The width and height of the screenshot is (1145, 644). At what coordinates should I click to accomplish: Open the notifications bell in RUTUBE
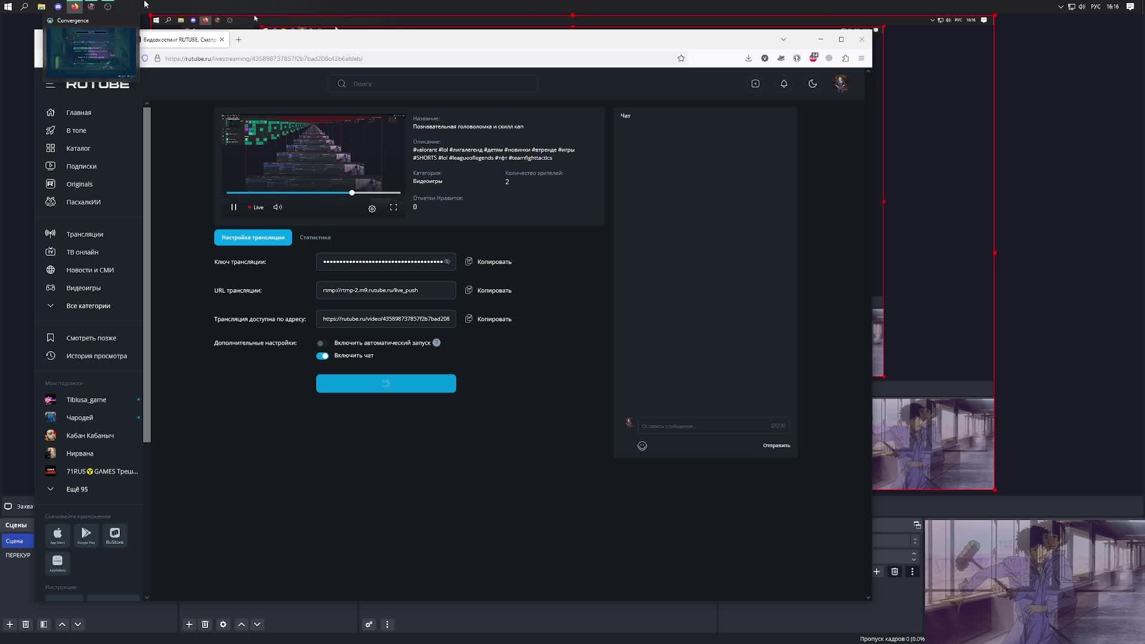(784, 84)
